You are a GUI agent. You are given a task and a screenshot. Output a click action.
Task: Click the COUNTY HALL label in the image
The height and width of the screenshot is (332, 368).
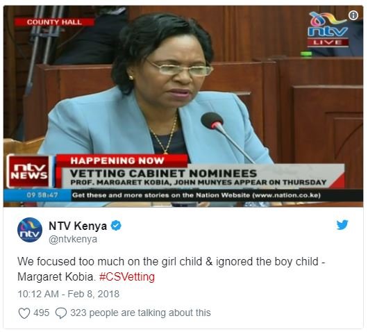(x=54, y=22)
